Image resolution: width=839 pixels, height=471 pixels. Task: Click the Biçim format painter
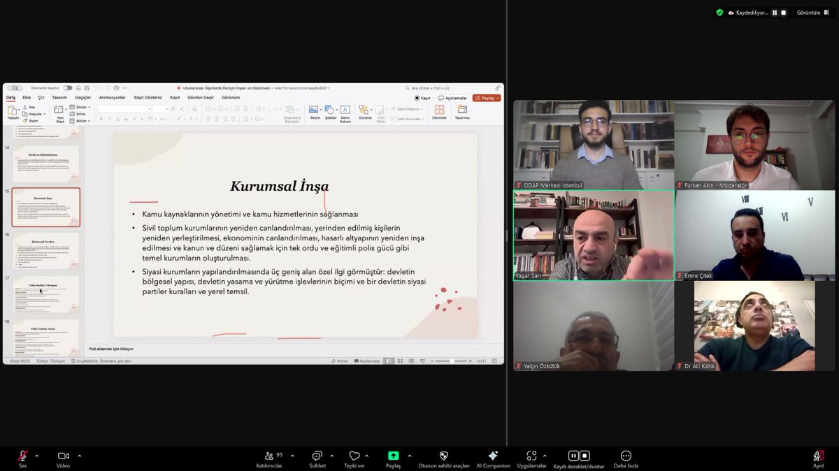click(x=30, y=121)
